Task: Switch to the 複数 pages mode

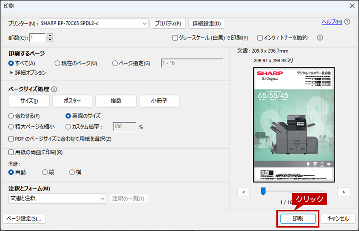Action: click(x=116, y=101)
